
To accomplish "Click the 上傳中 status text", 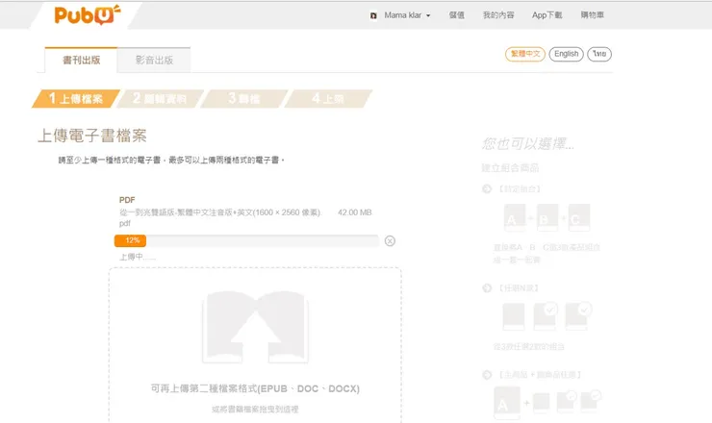I will 138,257.
